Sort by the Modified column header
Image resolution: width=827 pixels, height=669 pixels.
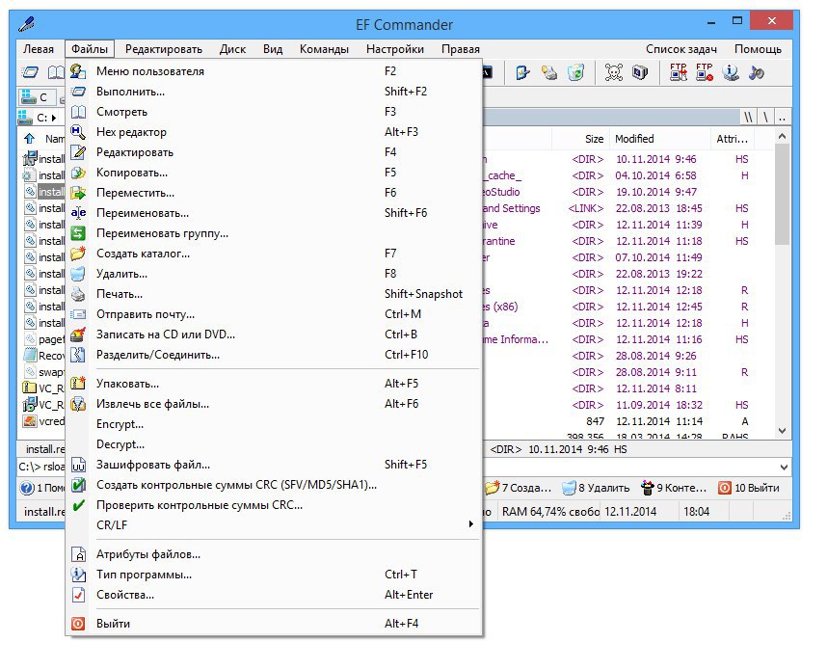pos(659,139)
